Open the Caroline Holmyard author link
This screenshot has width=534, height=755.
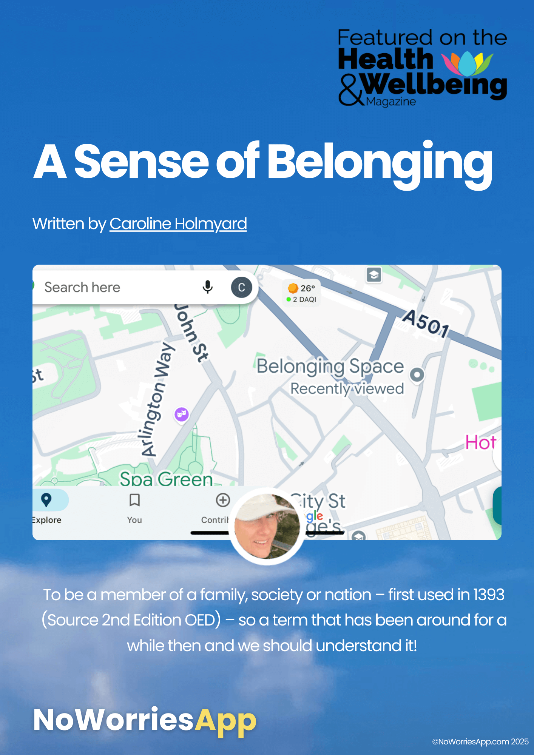tap(178, 224)
